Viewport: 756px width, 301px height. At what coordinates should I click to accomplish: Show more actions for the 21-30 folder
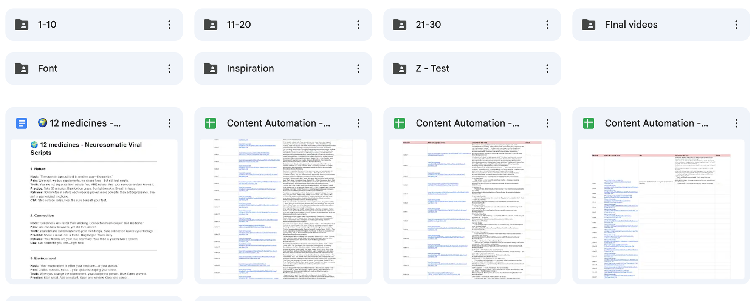547,25
